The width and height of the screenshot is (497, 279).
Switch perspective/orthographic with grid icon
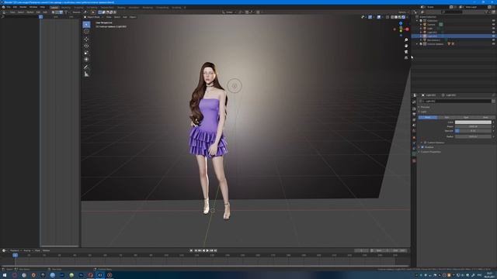coord(406,58)
